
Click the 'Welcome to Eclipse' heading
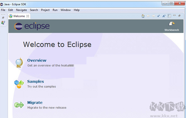(57, 44)
